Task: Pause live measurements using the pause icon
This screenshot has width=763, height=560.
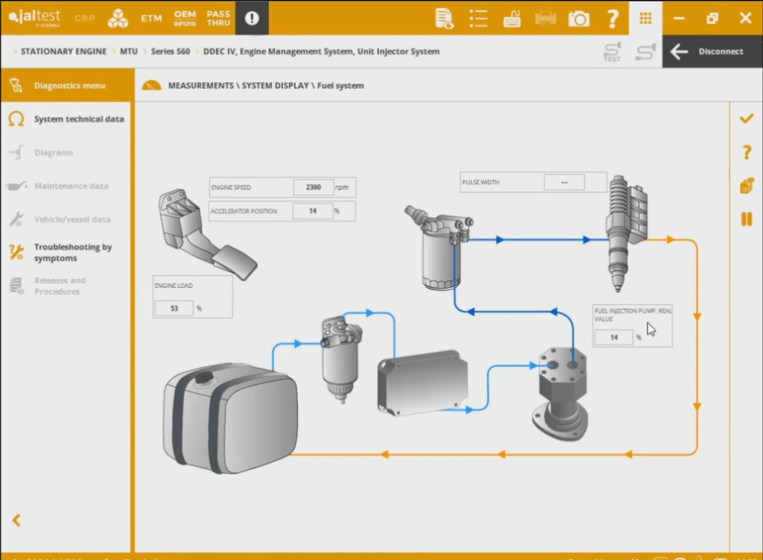Action: coord(747,218)
